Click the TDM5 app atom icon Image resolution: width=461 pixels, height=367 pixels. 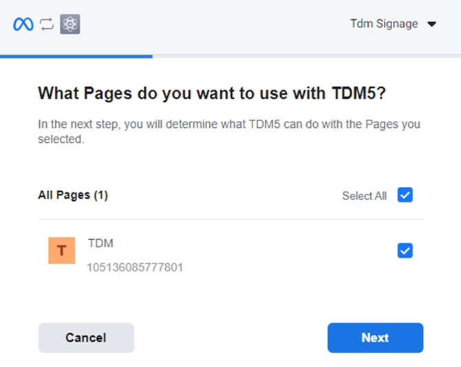(x=70, y=25)
